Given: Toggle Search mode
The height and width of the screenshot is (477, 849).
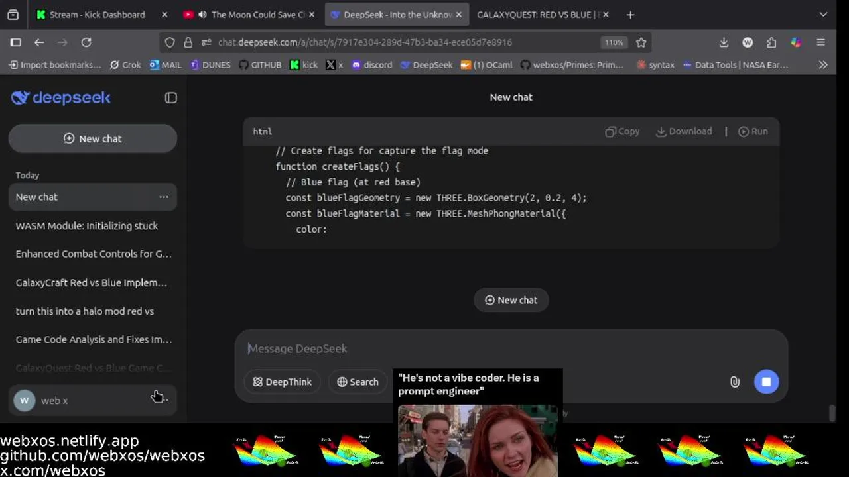Looking at the screenshot, I should tap(358, 382).
